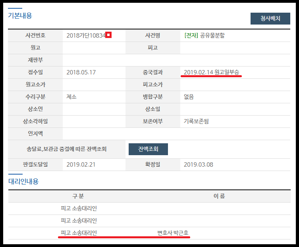This screenshot has width=299, height=247.
Task: Select the case number 2018가단10834
Action: [x=86, y=36]
